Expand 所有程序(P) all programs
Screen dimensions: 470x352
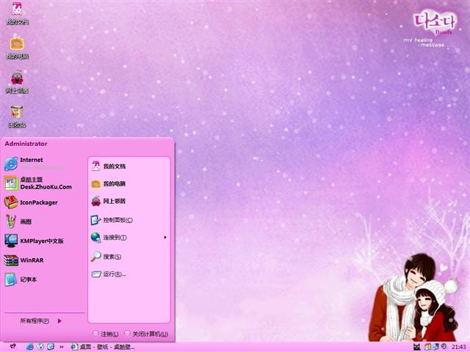41,321
